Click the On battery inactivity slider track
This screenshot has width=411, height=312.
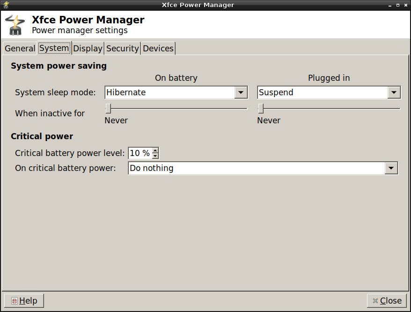point(176,108)
